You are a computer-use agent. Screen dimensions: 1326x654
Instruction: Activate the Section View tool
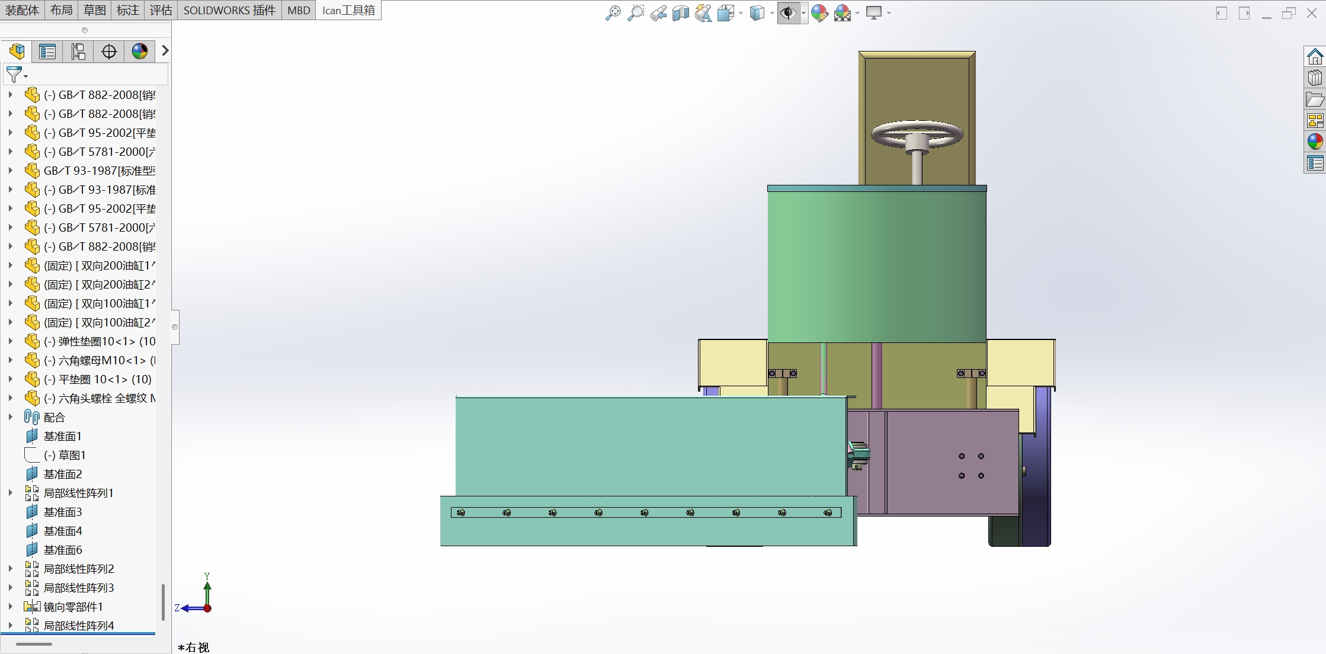point(680,13)
